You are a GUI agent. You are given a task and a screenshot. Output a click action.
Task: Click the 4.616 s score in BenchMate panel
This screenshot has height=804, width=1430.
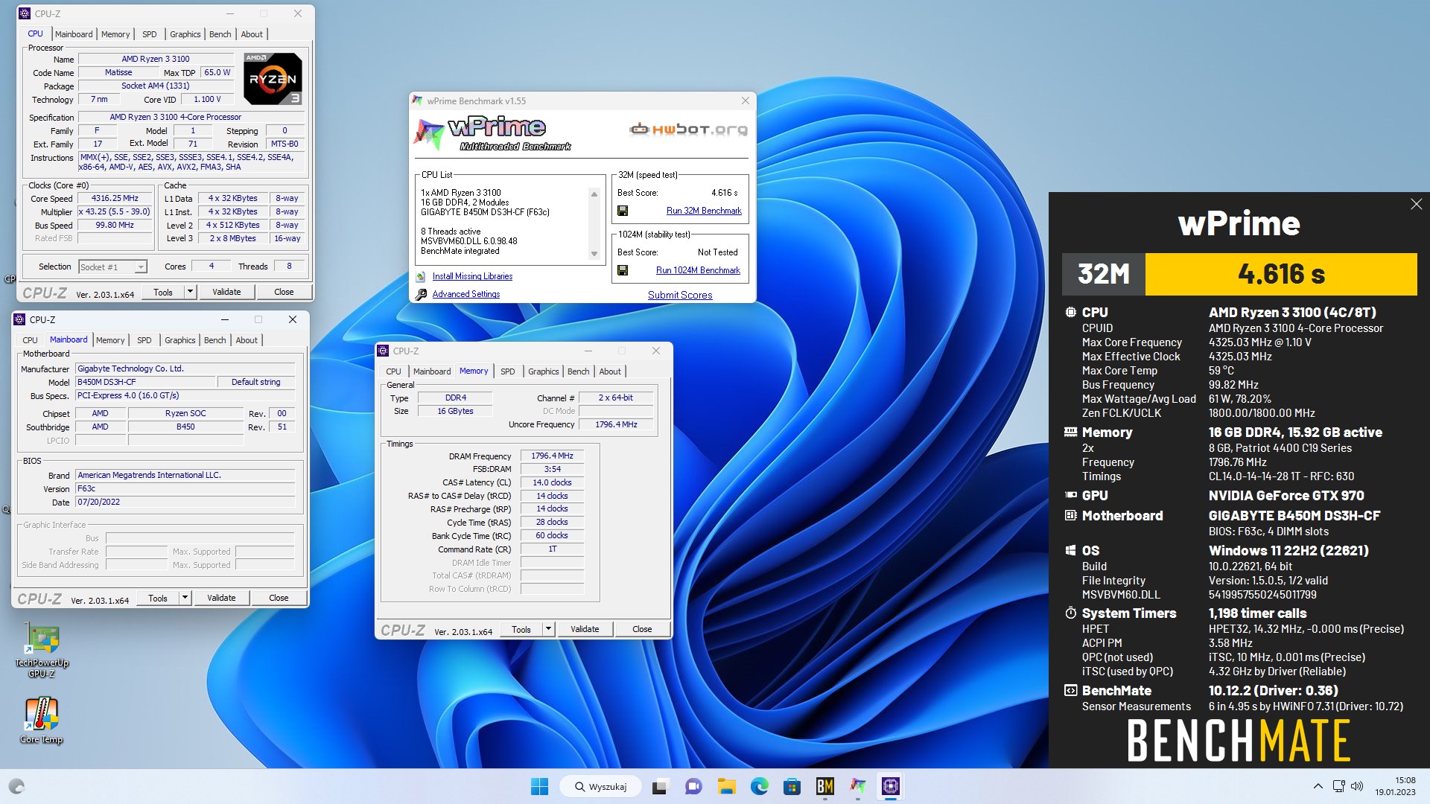point(1281,274)
